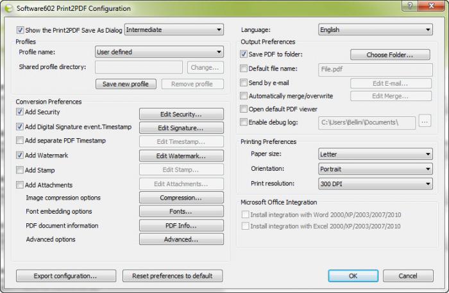
Task: Enable Add separate PDF Timestamp checkbox
Action: click(x=19, y=140)
